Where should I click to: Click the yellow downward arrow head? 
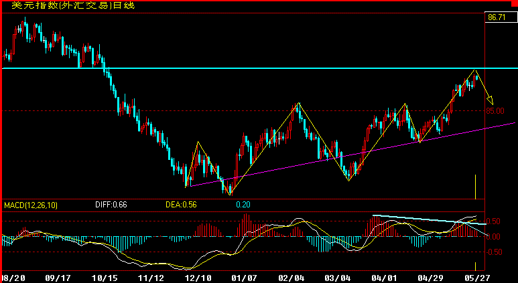(491, 100)
